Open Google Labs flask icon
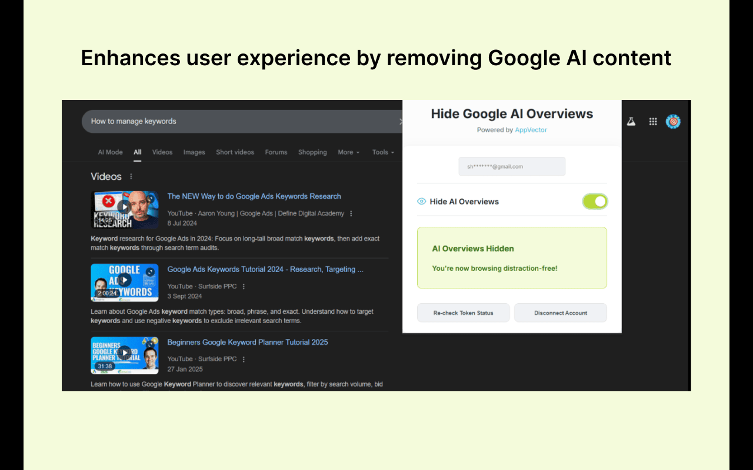This screenshot has width=753, height=470. click(x=631, y=122)
